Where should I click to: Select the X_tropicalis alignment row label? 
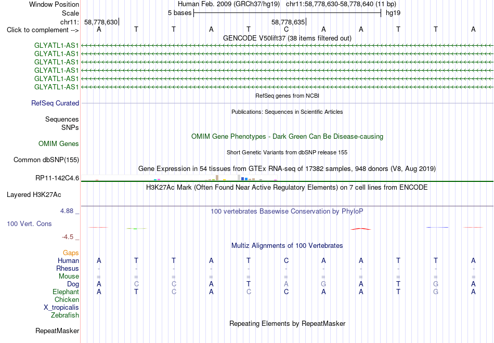tap(61, 308)
